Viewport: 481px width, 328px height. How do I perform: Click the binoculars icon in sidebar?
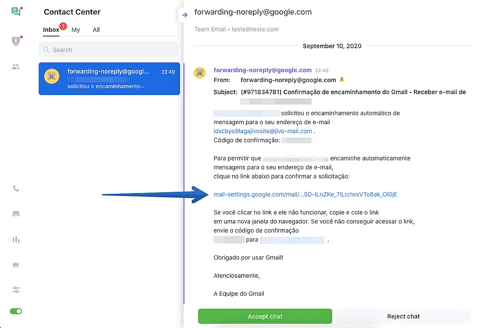(16, 213)
